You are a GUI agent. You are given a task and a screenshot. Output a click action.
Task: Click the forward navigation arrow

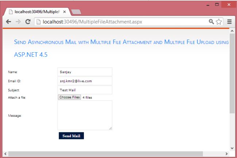[x=18, y=22]
